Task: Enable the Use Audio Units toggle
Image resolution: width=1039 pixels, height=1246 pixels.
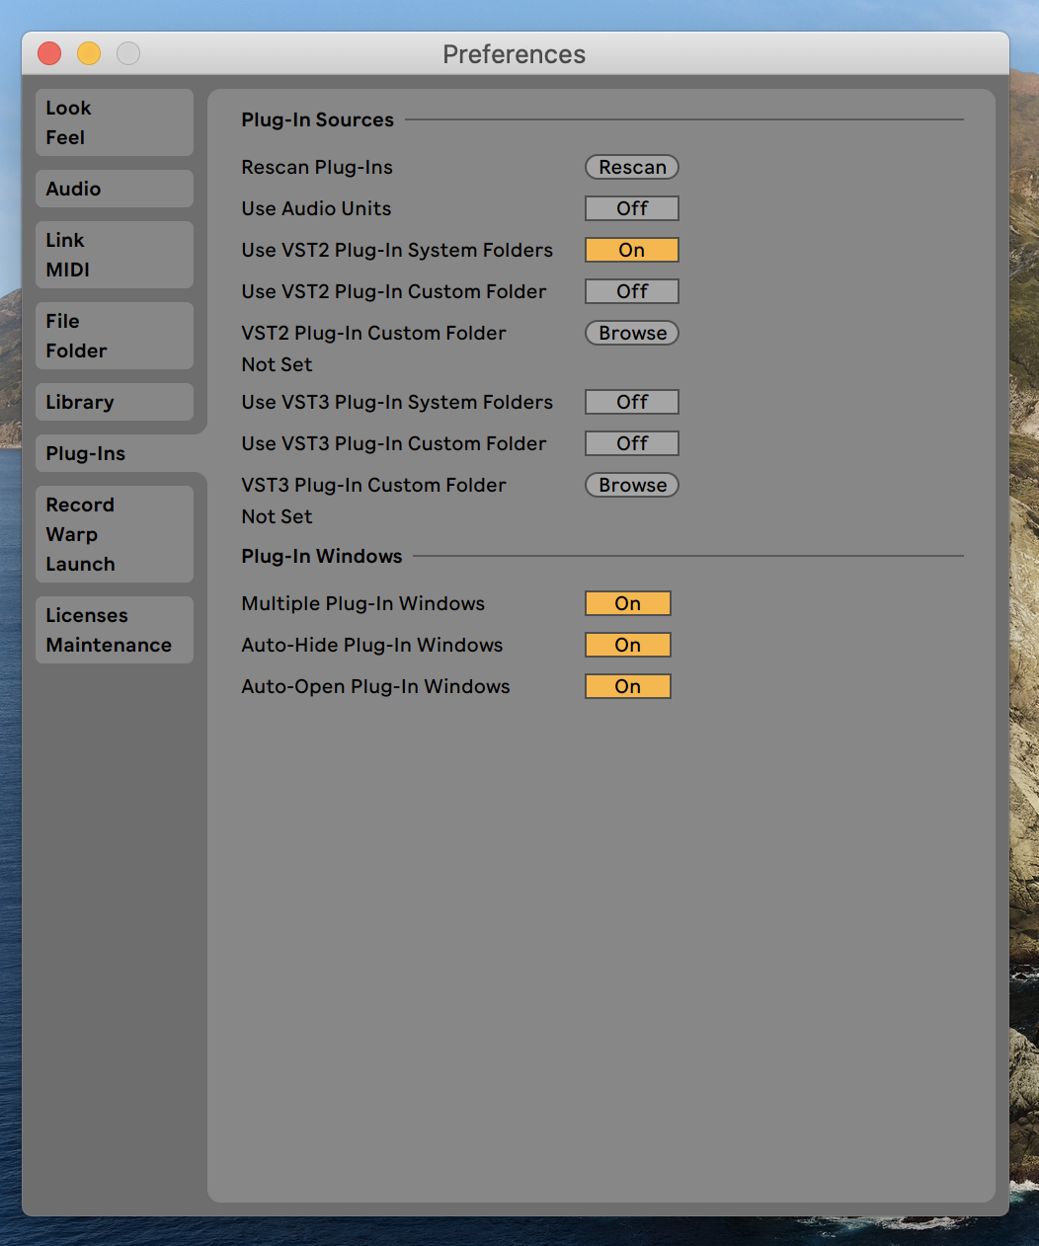Action: point(632,208)
